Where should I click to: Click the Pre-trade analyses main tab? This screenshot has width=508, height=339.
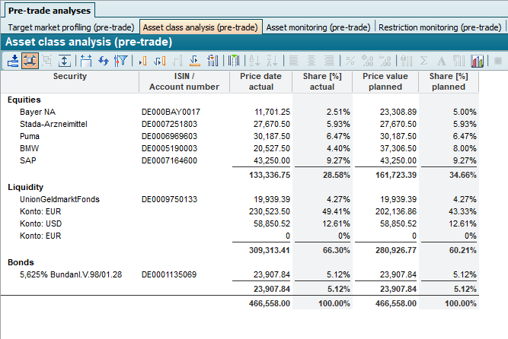point(49,10)
